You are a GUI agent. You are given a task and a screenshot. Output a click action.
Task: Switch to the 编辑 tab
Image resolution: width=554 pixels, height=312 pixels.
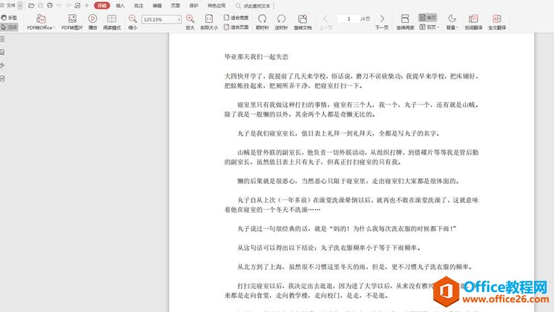tap(157, 6)
